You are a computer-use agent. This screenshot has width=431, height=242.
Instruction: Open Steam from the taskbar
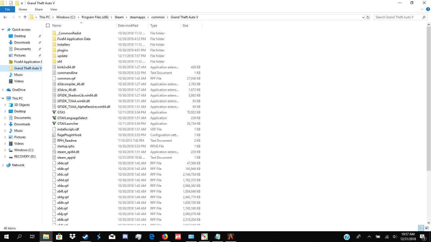coord(85,237)
